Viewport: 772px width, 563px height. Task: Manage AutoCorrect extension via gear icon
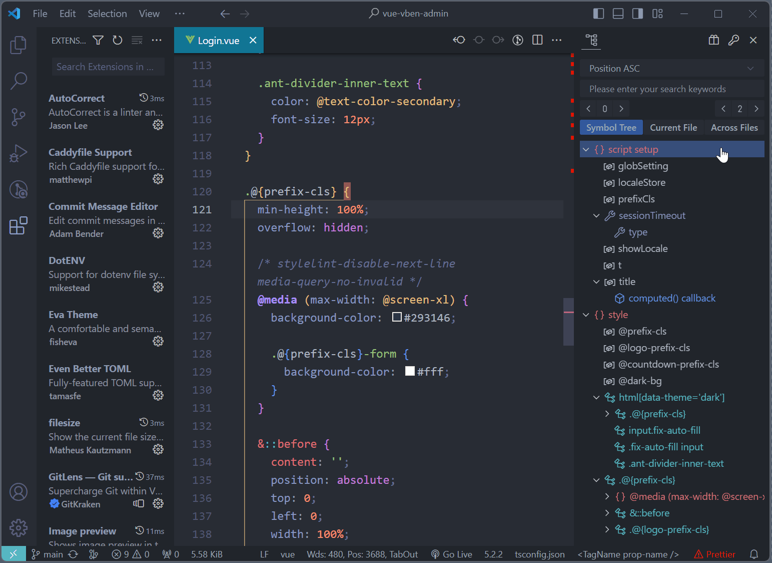tap(158, 125)
